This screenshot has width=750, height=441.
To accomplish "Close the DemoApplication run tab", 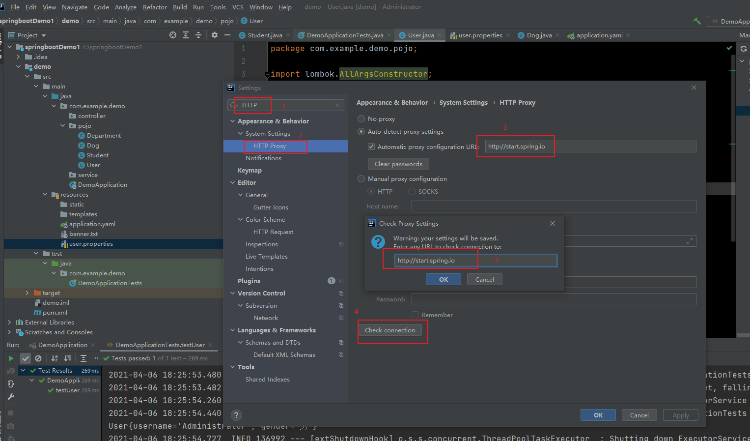I will tap(93, 345).
